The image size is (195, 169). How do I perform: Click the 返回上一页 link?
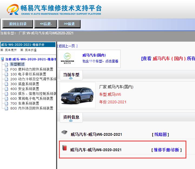coord(67,46)
